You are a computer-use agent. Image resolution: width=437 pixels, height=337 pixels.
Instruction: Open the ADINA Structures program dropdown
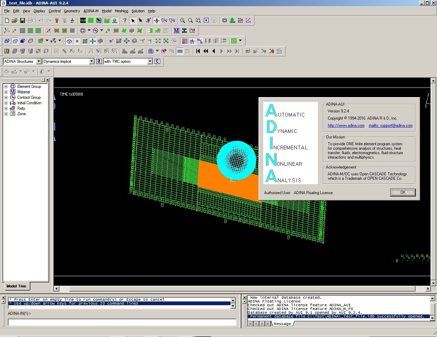click(39, 62)
